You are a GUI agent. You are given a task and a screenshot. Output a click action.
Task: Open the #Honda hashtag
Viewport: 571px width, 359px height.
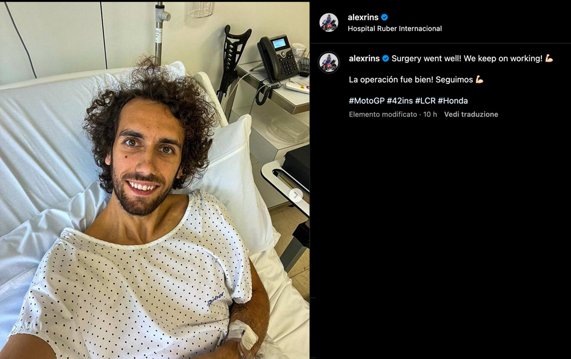tap(453, 100)
